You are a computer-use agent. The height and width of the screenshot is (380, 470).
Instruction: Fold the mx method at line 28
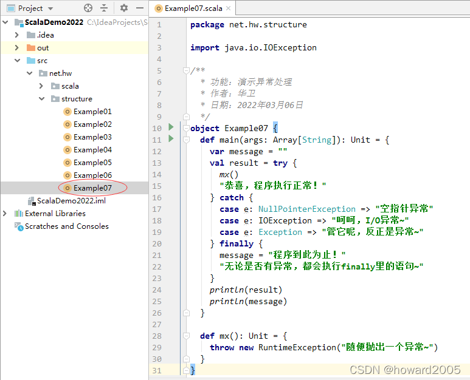click(186, 336)
